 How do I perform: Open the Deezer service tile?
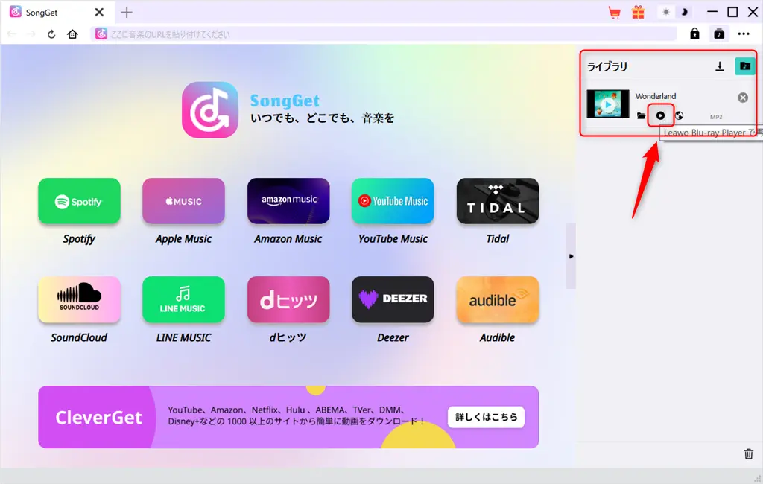(393, 299)
